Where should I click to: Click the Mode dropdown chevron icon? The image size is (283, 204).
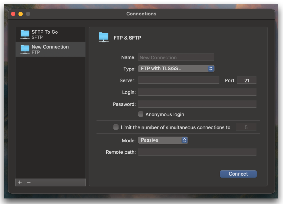pos(184,140)
